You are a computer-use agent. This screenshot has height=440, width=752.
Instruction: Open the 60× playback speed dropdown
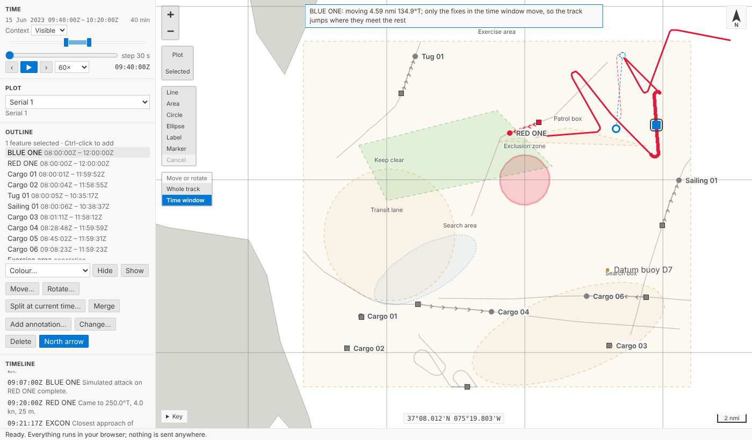tap(72, 67)
